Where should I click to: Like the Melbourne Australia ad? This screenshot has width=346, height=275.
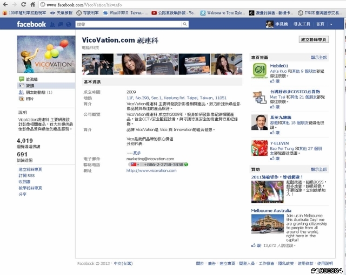point(256,245)
